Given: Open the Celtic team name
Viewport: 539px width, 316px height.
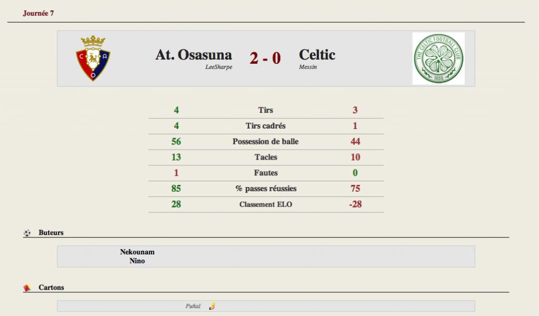Looking at the screenshot, I should coord(317,55).
